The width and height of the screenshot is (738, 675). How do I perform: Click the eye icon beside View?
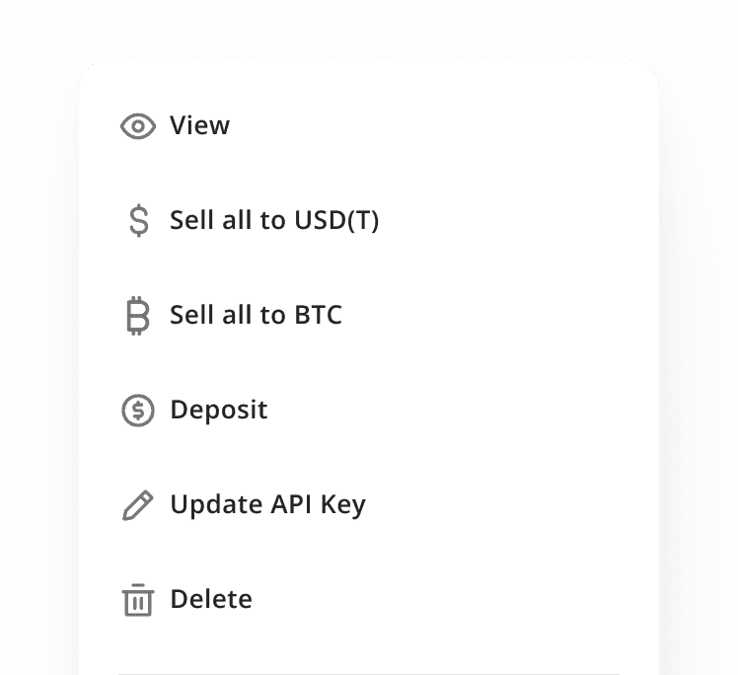(x=138, y=126)
